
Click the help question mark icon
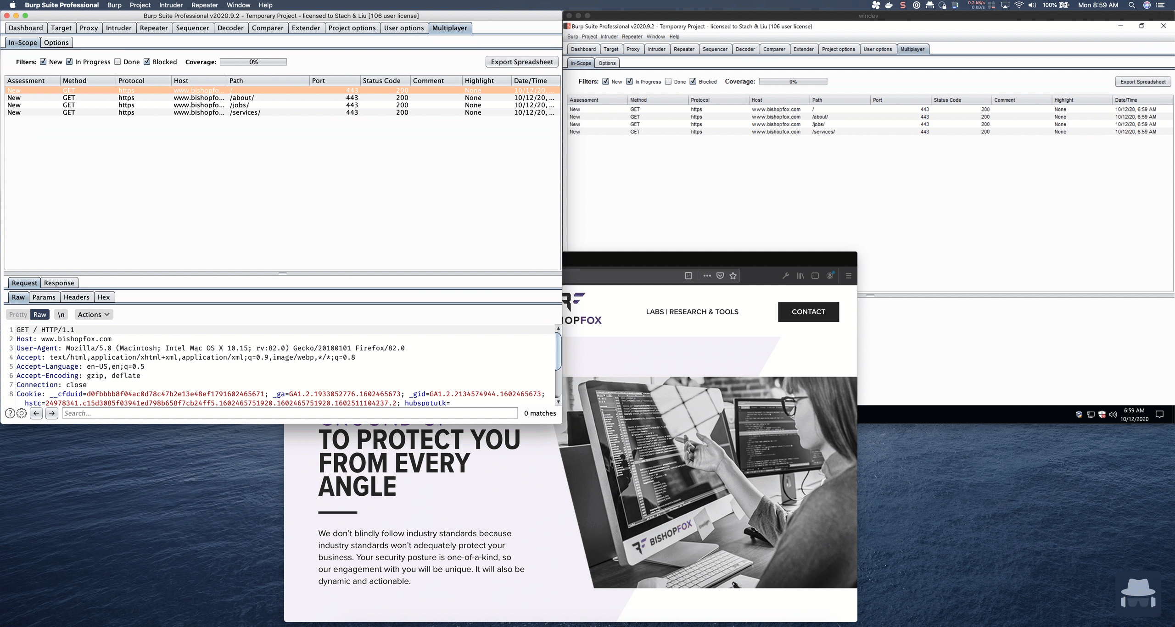(10, 413)
